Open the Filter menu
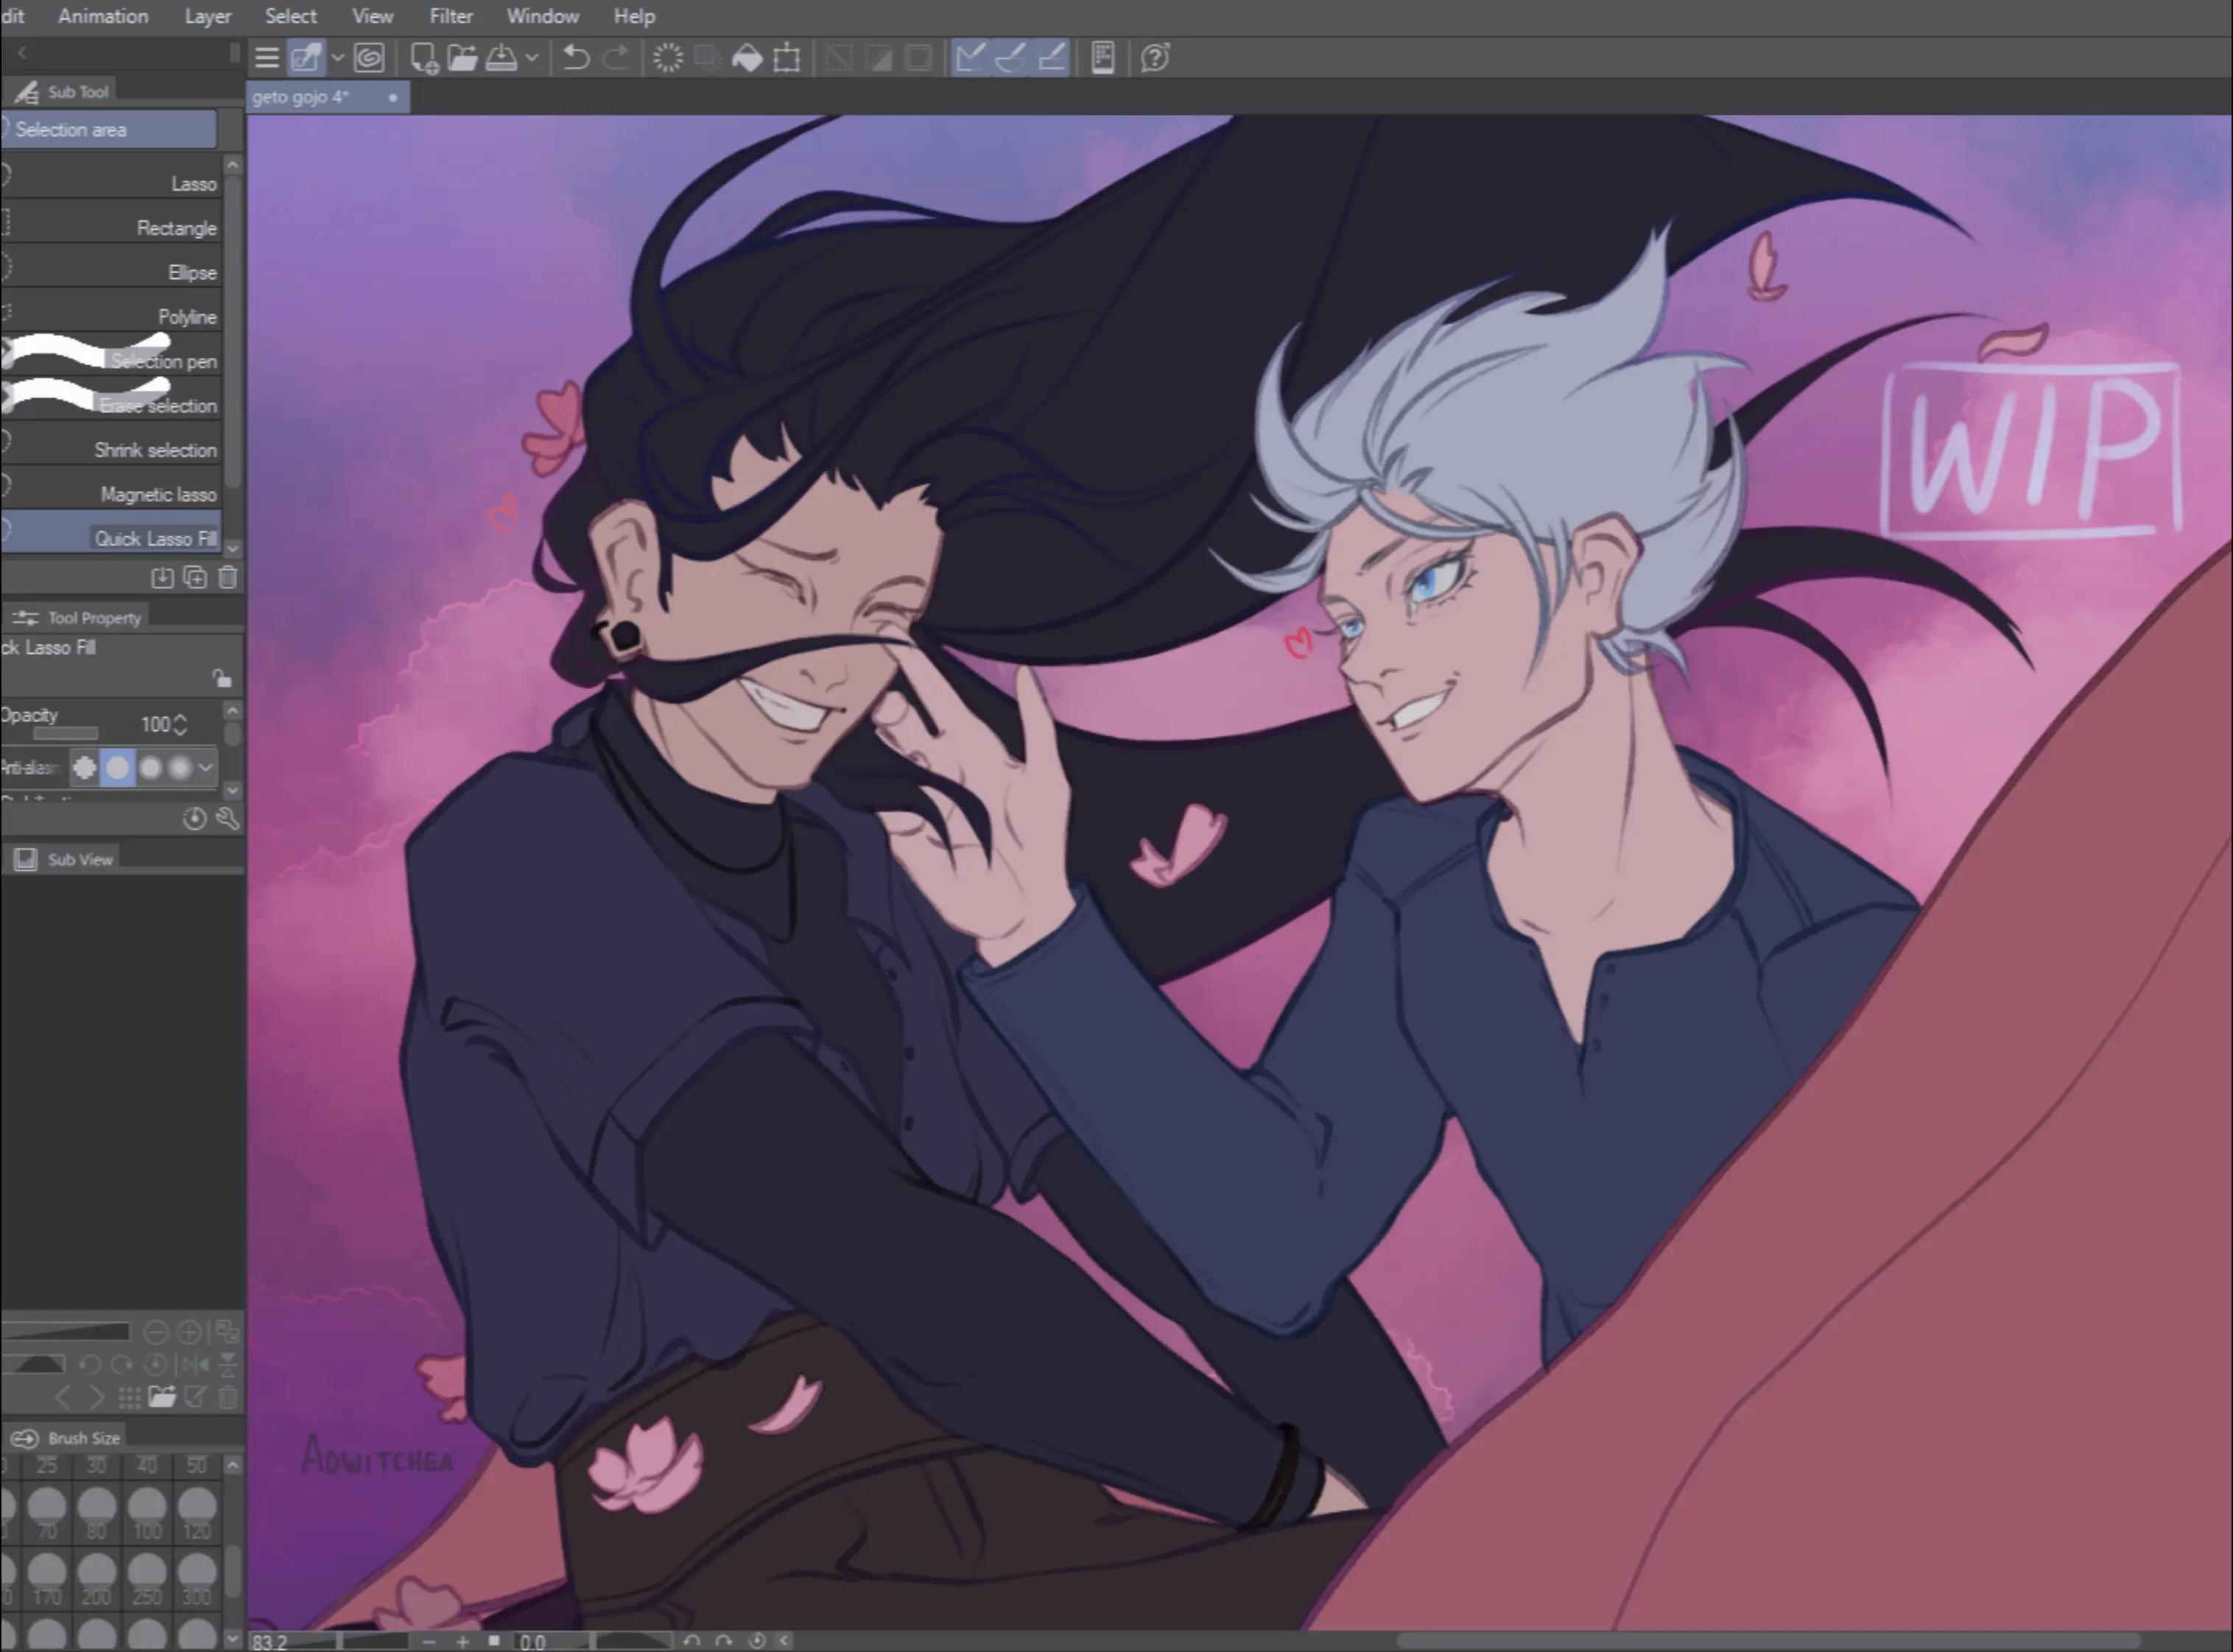The image size is (2233, 1652). coord(451,16)
